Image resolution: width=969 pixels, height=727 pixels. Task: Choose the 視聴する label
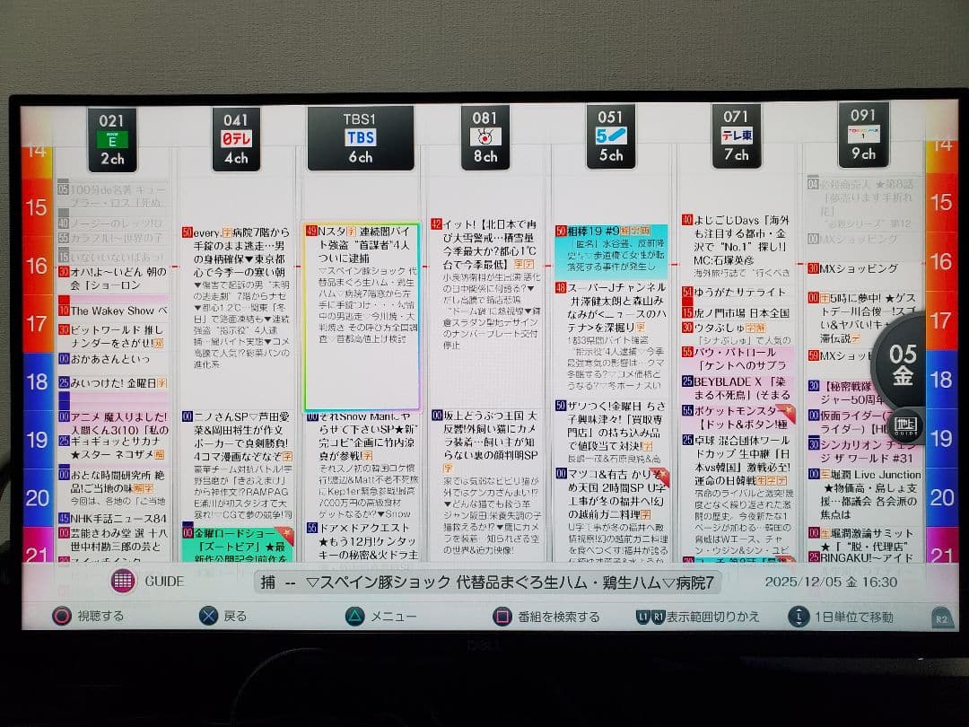(100, 616)
